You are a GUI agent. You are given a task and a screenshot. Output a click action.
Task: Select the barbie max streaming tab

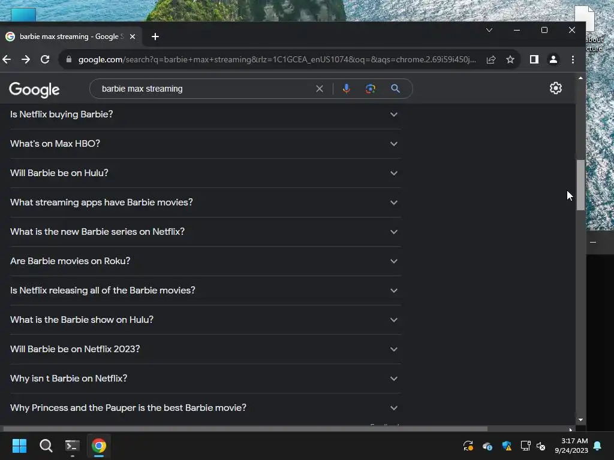click(x=71, y=37)
